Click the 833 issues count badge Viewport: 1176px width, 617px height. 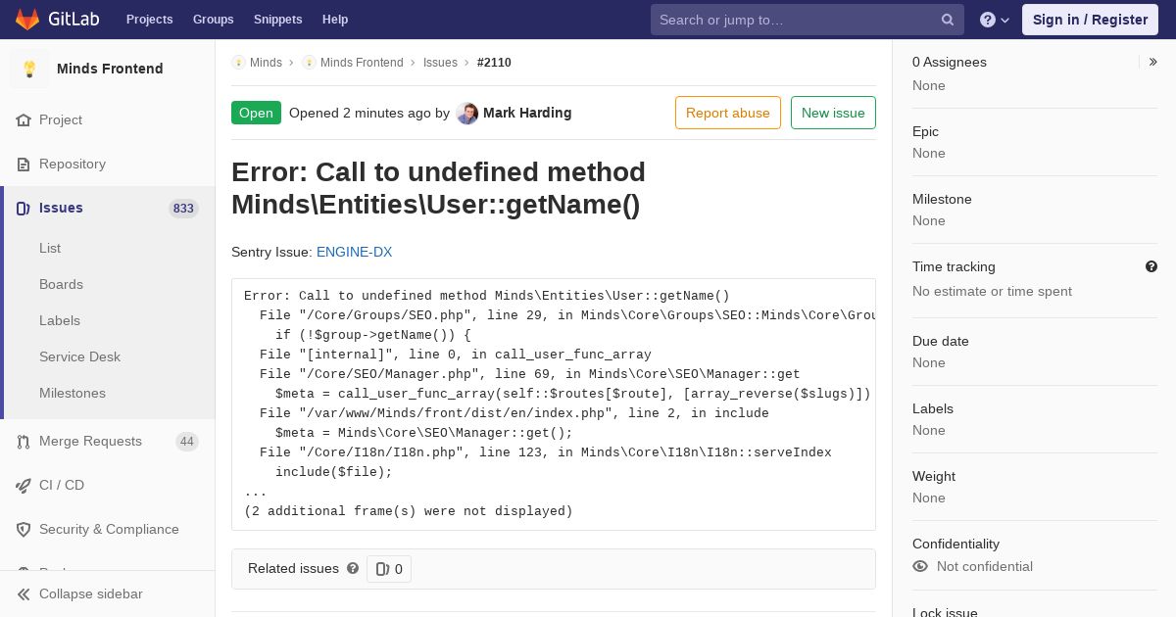pos(183,209)
